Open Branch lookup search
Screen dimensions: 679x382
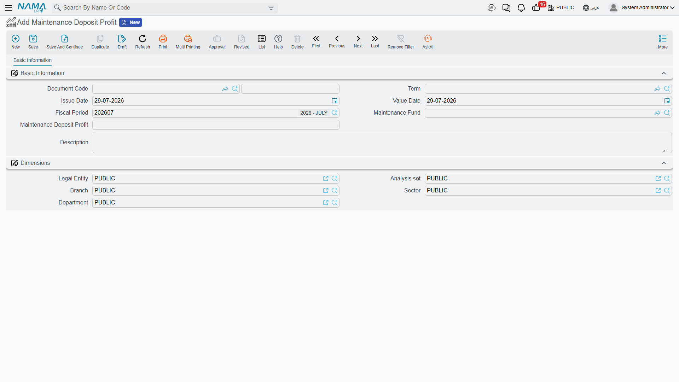click(x=335, y=191)
